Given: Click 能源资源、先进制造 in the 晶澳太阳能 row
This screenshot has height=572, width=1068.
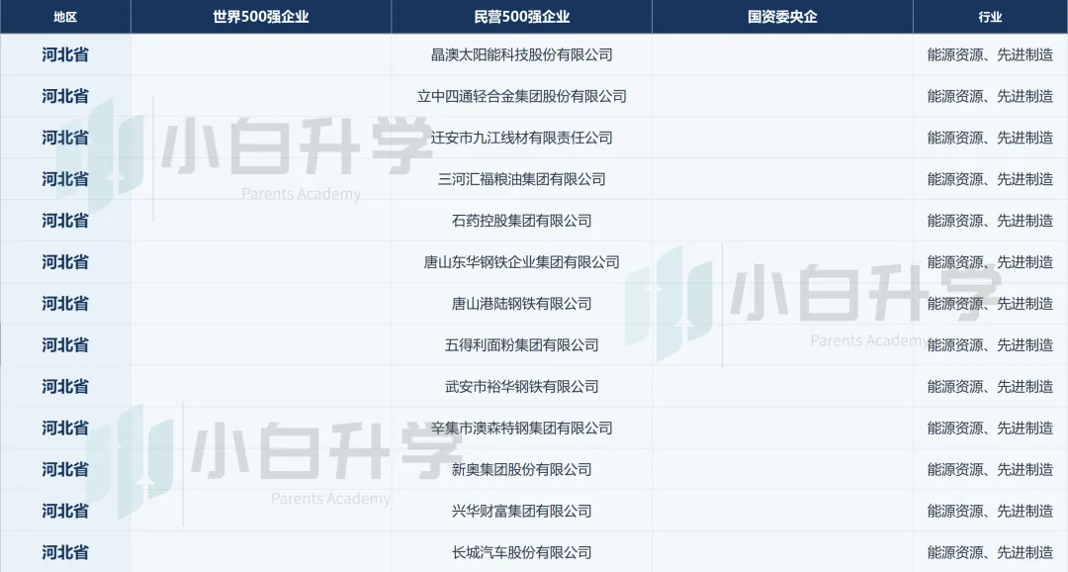Looking at the screenshot, I should (990, 54).
